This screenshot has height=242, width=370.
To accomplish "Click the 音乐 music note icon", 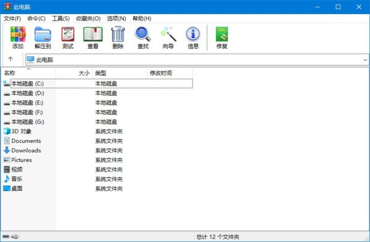I will pyautogui.click(x=7, y=179).
